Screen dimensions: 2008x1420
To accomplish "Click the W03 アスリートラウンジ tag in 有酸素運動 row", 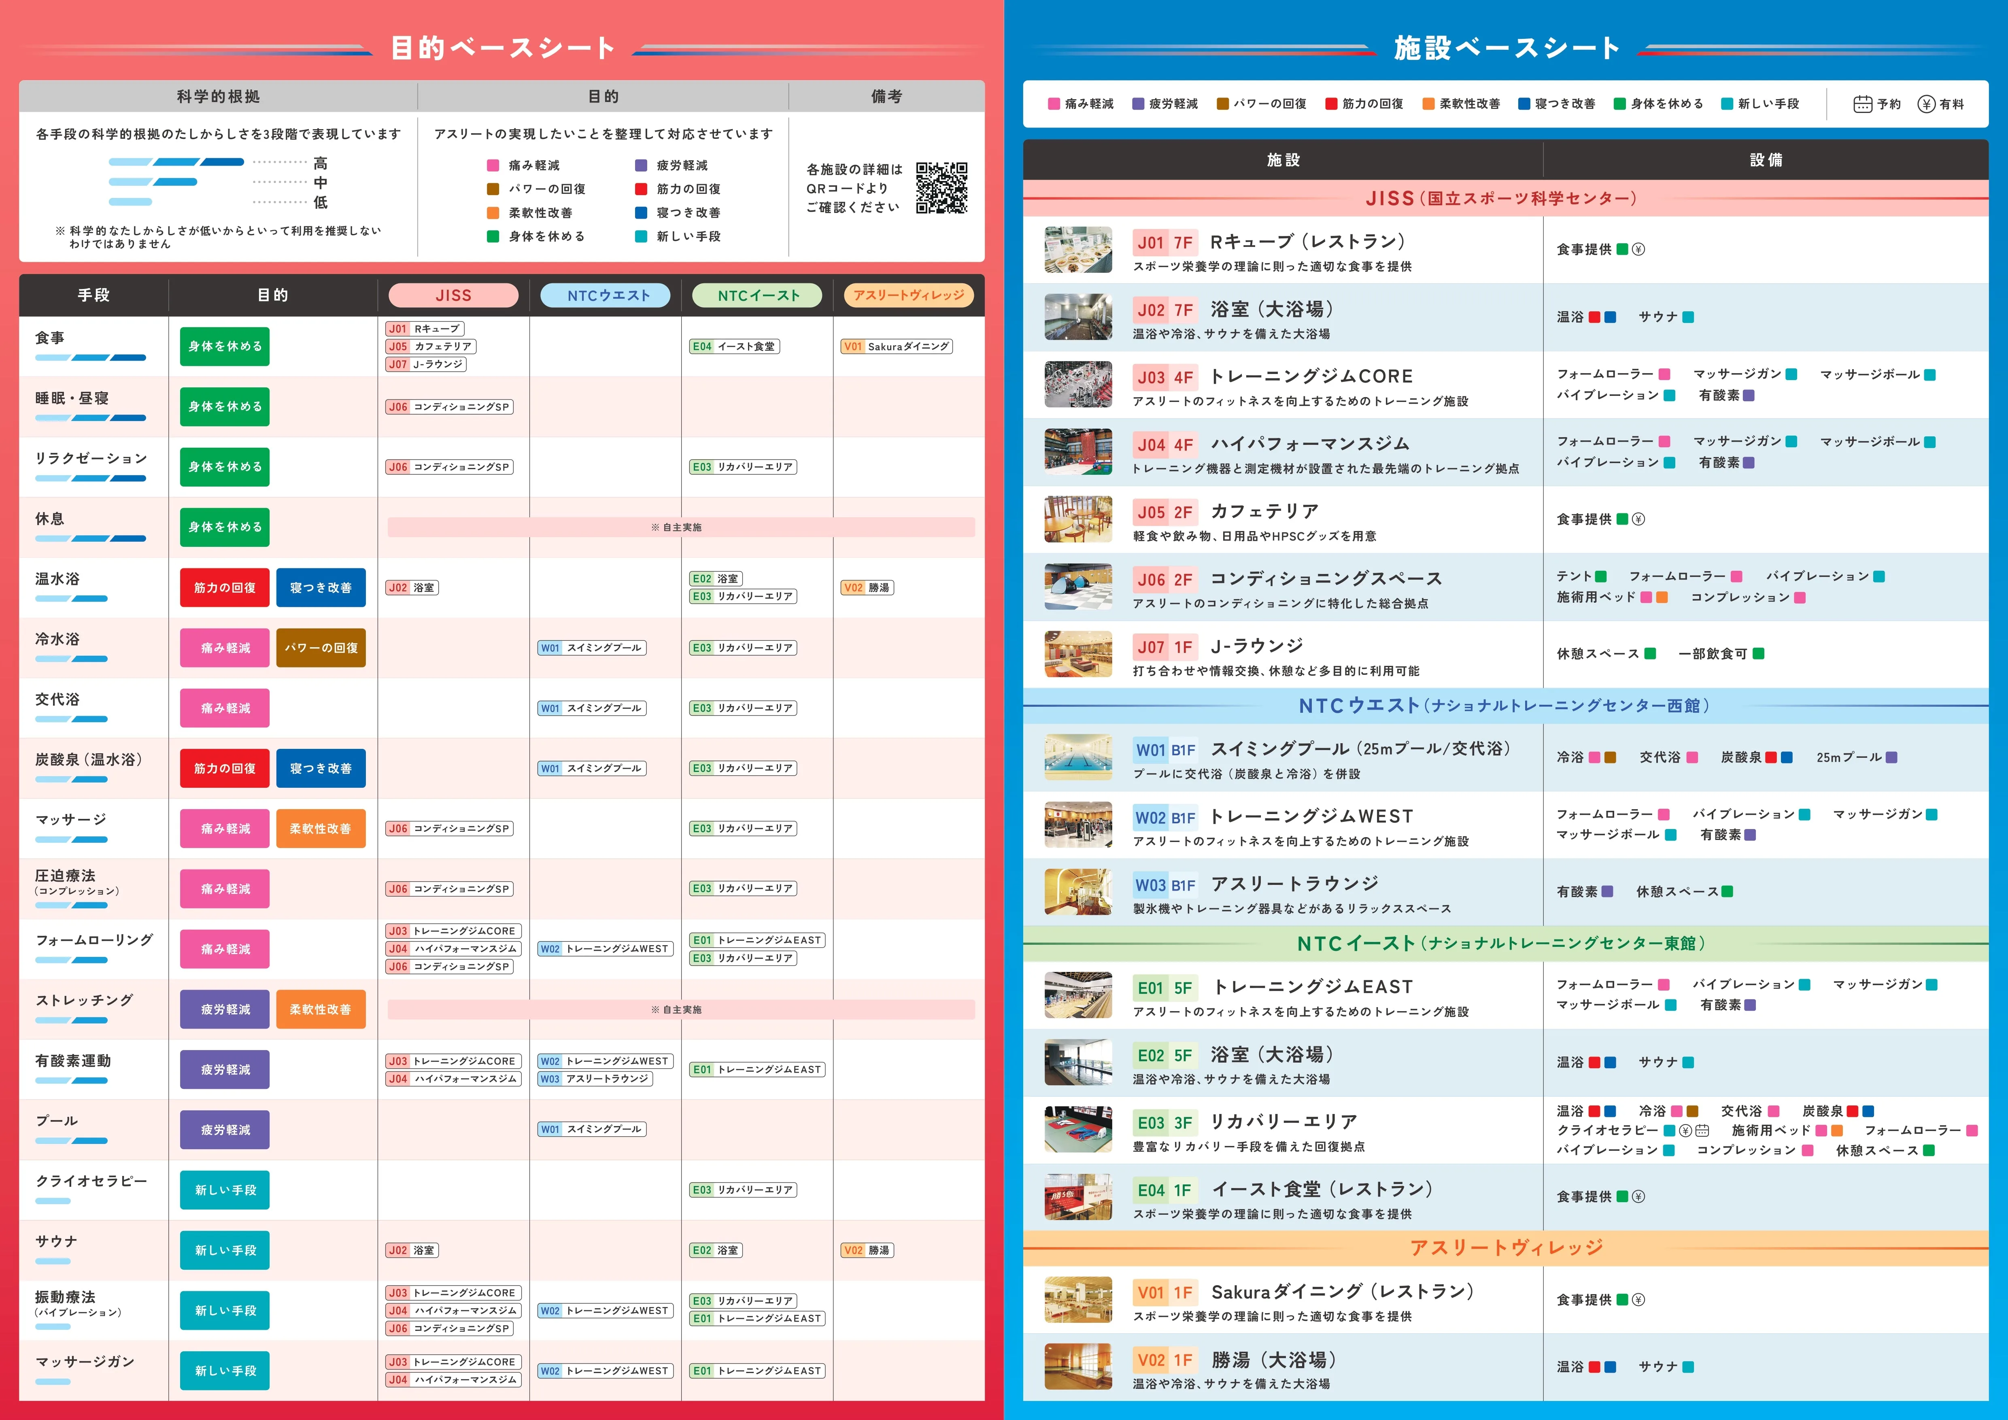I will [x=595, y=1079].
